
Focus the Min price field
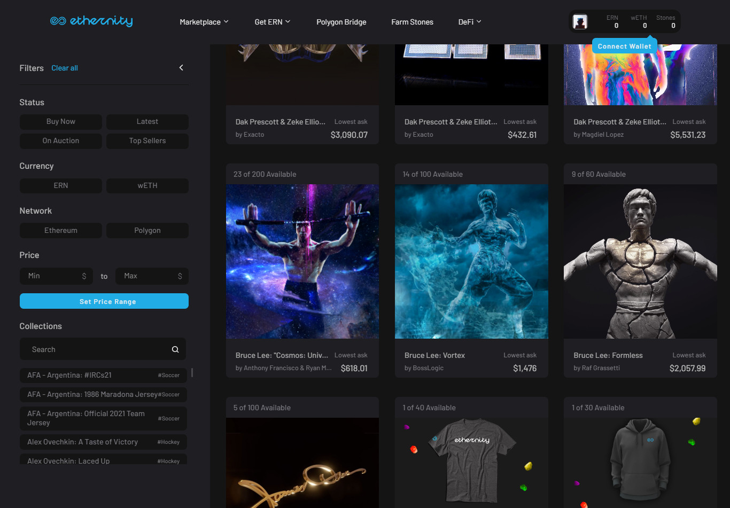[x=56, y=276]
